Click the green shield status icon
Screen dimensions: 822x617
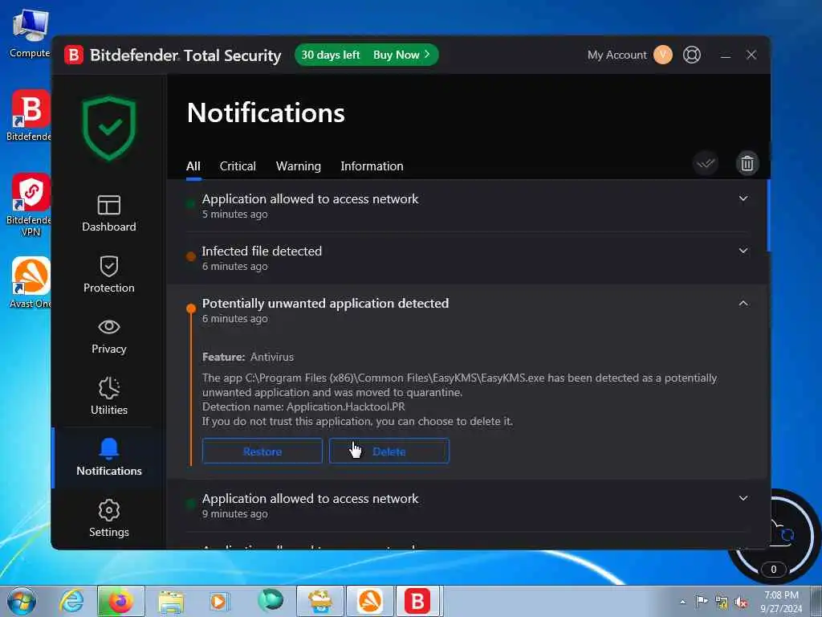coord(109,128)
